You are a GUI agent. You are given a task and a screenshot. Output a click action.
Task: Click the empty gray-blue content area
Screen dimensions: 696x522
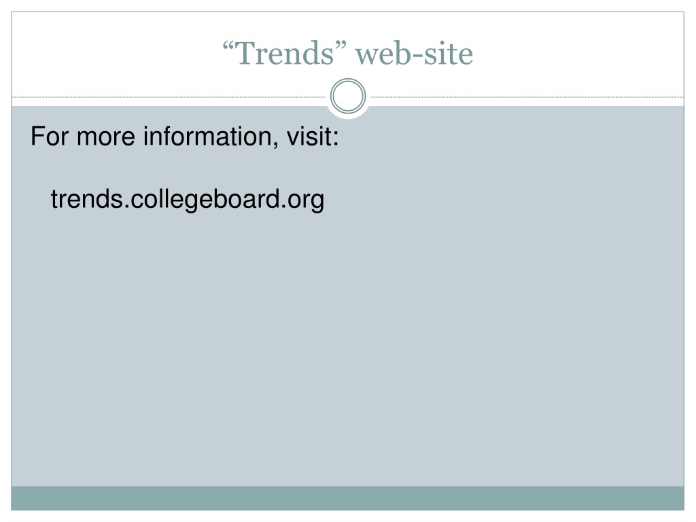348,346
